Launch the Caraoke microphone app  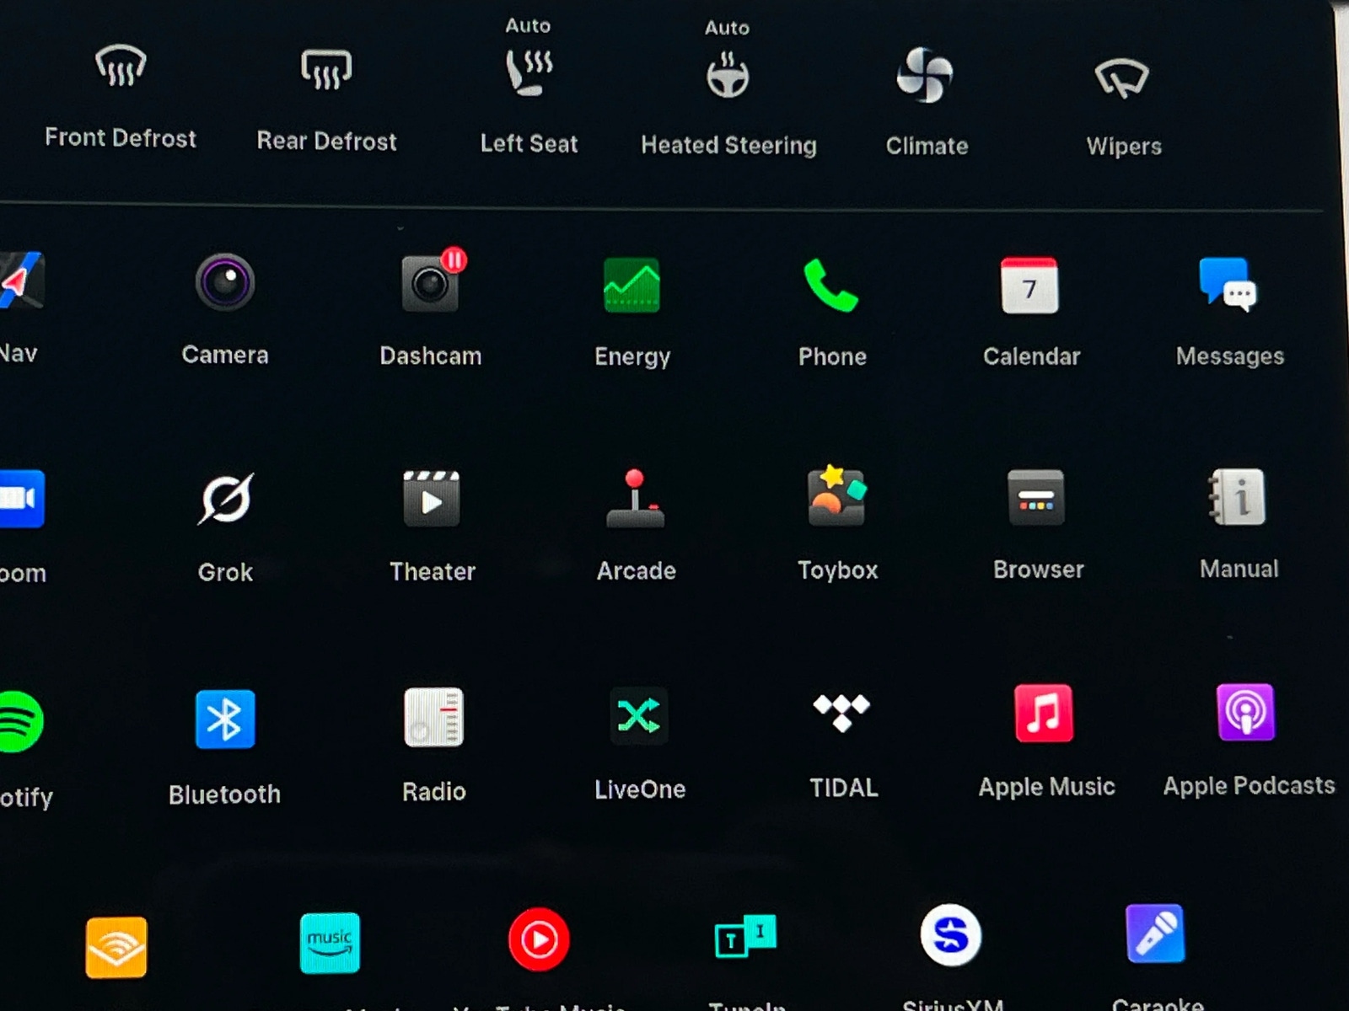click(1155, 933)
